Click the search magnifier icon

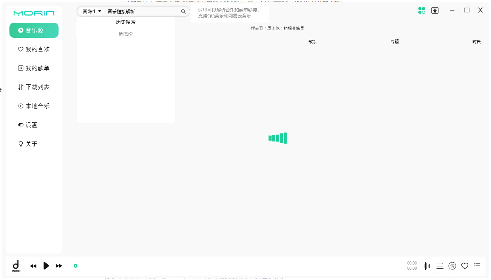pyautogui.click(x=184, y=12)
